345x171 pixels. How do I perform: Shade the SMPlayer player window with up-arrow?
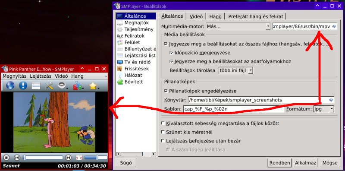tap(82, 69)
